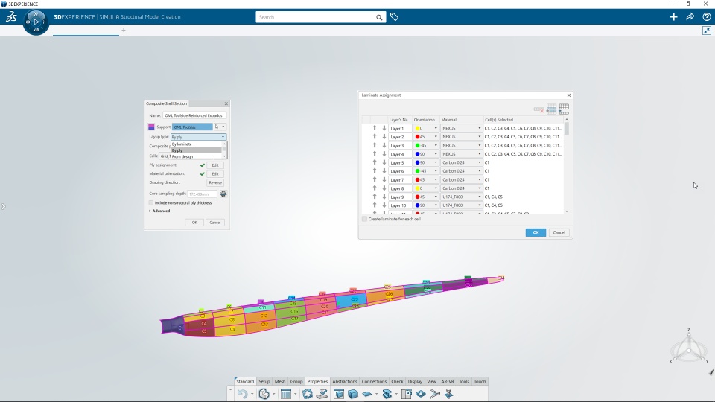Viewport: 715px width, 402px height.
Task: Move Layer 5 down with the arrow
Action: click(384, 162)
